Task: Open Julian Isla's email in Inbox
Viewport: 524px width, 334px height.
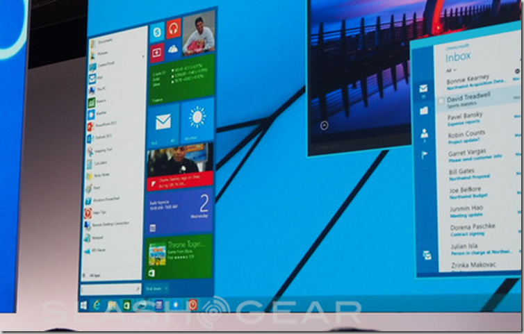Action: (481, 249)
